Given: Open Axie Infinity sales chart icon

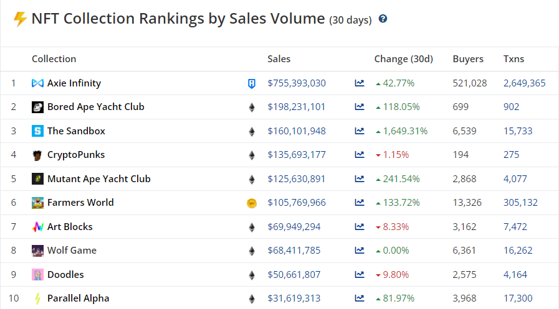Looking at the screenshot, I should pyautogui.click(x=360, y=83).
